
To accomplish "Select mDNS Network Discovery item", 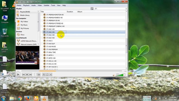I will click(29, 41).
